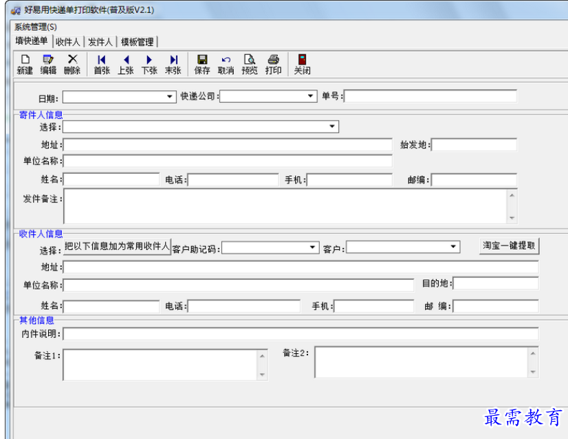Expand the 日期 date dropdown
568x439 pixels.
[170, 97]
